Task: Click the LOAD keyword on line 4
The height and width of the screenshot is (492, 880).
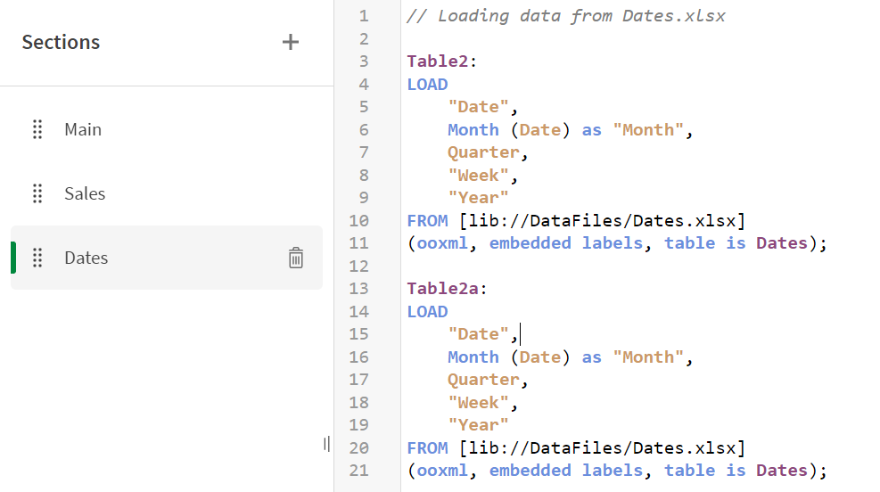Action: 427,84
